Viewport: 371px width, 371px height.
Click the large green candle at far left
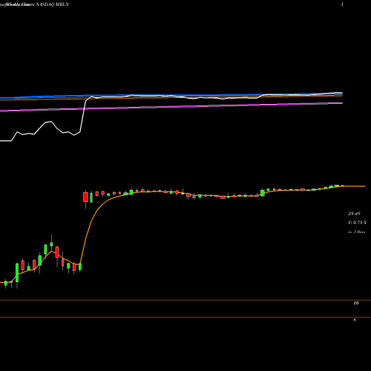click(17, 272)
